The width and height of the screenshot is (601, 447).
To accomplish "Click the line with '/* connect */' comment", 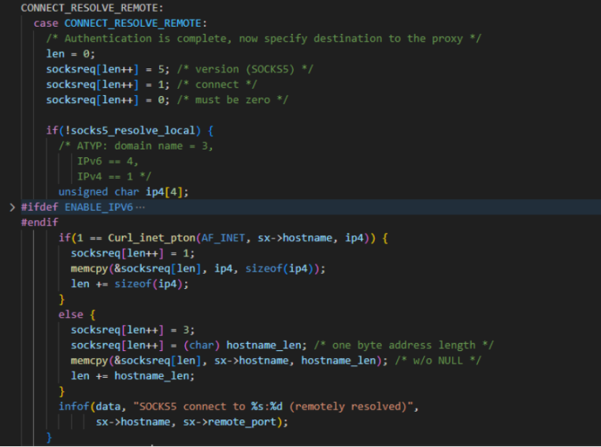I will [x=152, y=85].
